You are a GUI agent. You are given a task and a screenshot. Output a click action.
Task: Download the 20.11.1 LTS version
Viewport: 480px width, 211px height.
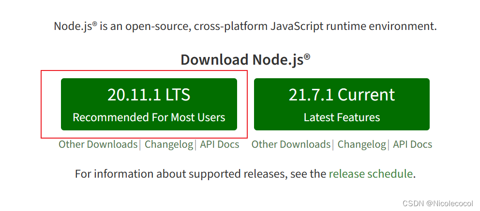pos(149,104)
